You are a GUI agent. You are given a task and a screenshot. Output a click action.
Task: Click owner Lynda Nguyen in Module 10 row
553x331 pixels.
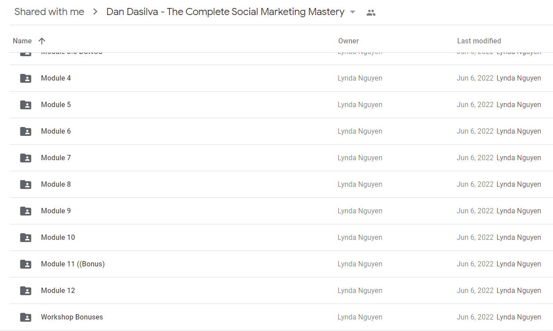click(x=360, y=238)
